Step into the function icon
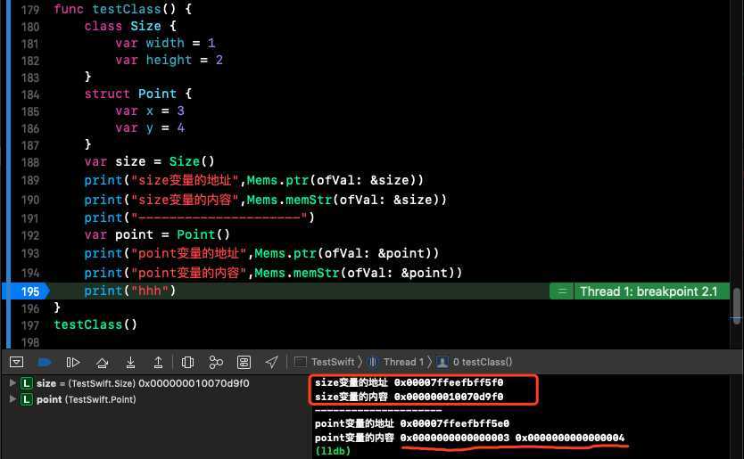This screenshot has width=744, height=459. click(x=130, y=363)
